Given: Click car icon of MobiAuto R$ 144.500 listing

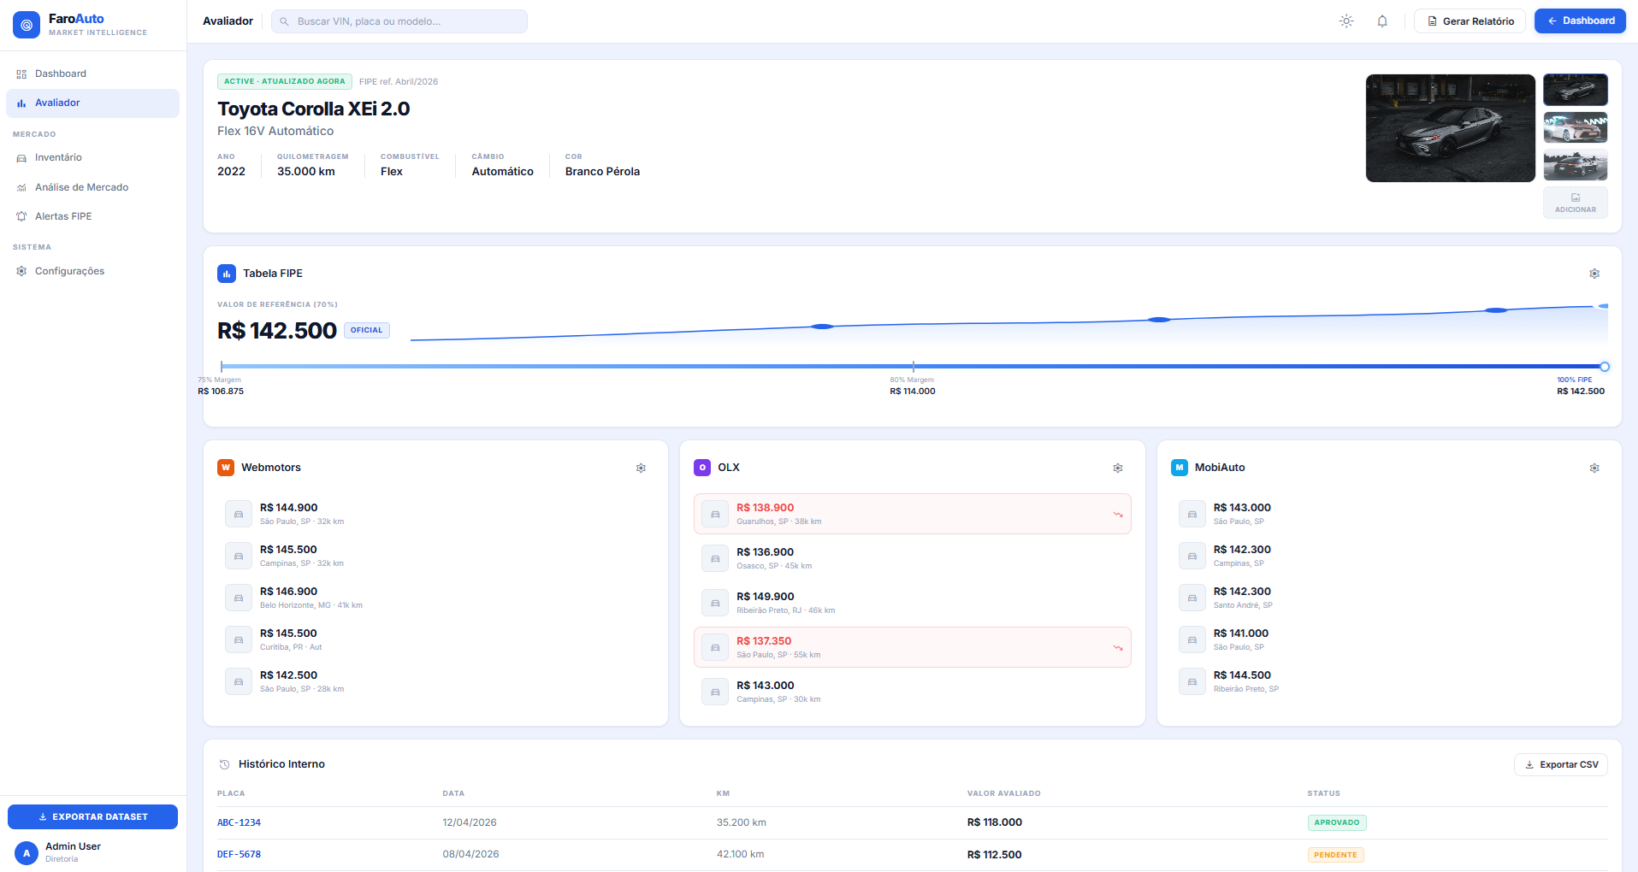Looking at the screenshot, I should (1192, 681).
